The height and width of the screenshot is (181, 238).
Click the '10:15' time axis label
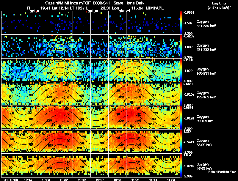point(28,180)
